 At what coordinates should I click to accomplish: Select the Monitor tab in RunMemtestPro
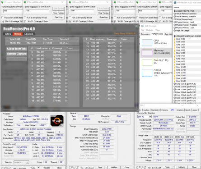pos(18,34)
